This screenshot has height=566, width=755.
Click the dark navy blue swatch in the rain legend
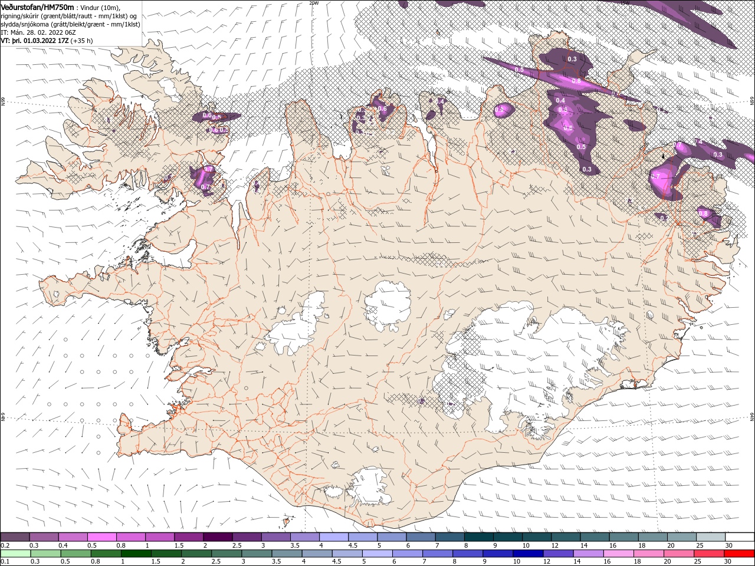pos(527,554)
